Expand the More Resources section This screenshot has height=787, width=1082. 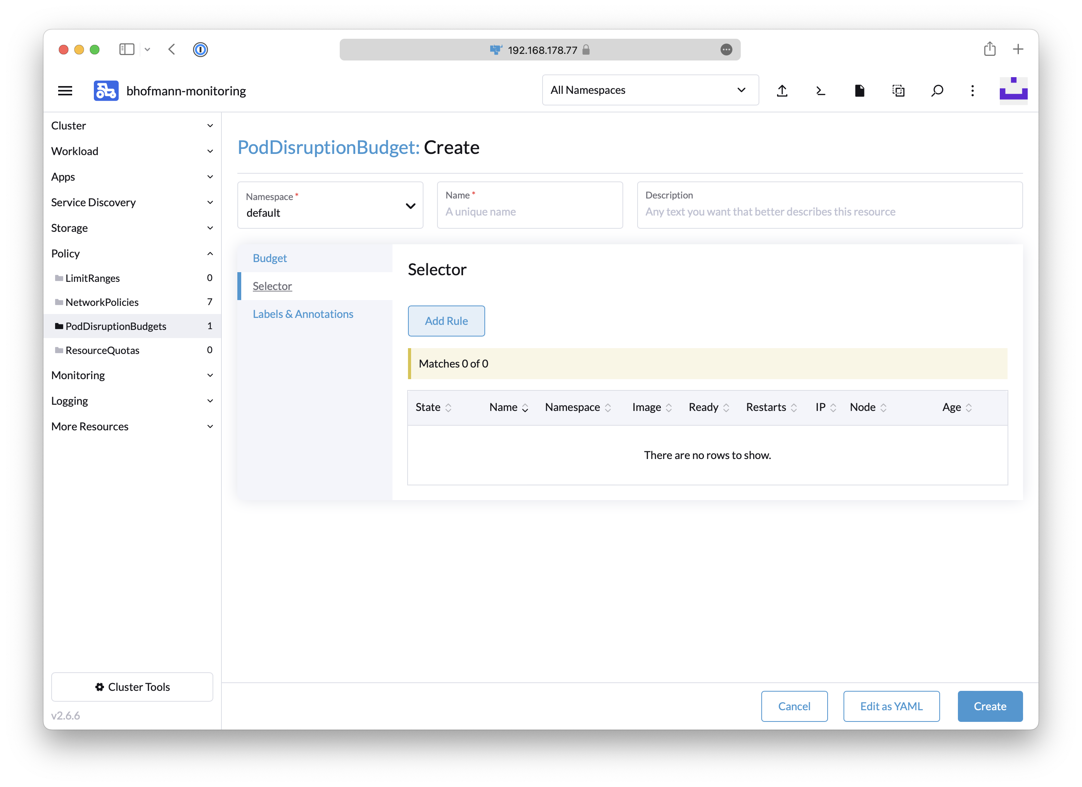[x=132, y=427]
